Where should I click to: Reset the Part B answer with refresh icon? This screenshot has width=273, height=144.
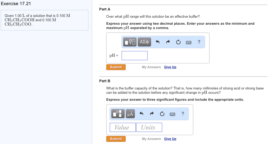(x=162, y=114)
